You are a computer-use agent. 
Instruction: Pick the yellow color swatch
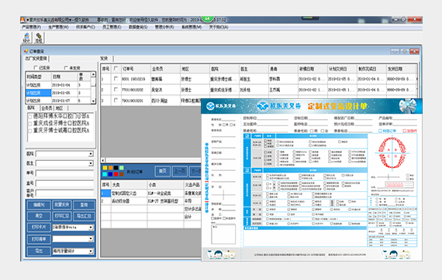105,168
